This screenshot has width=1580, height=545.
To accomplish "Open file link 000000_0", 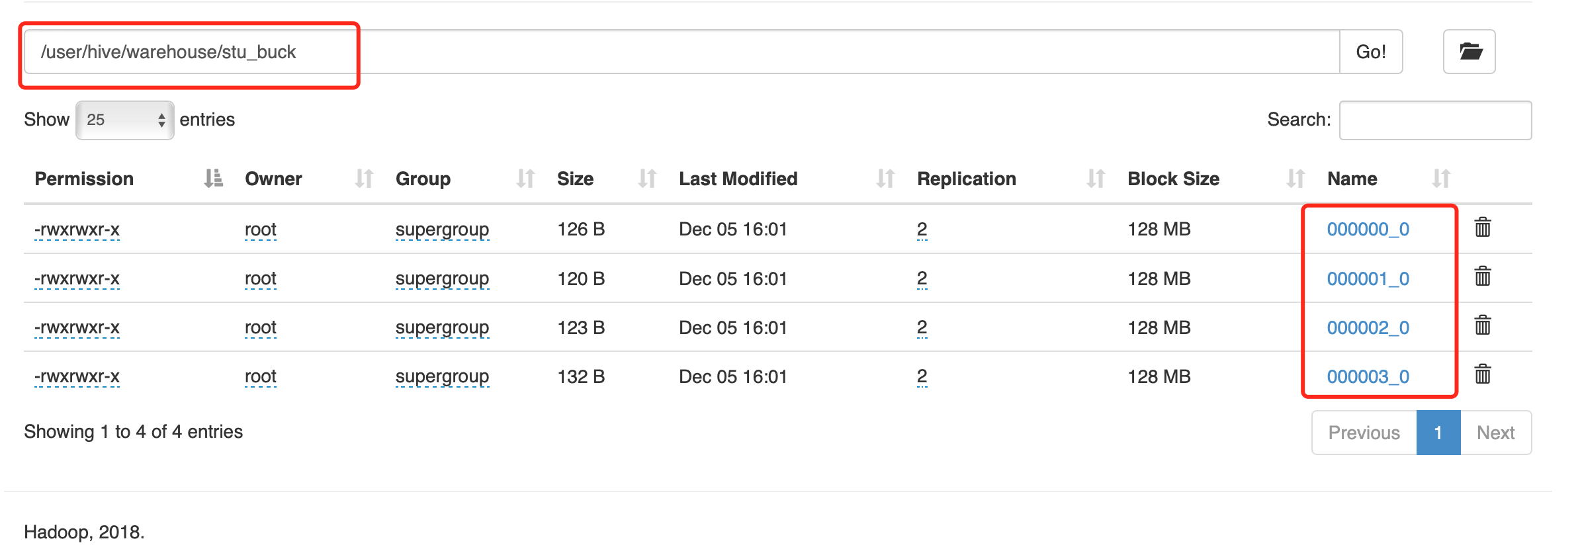I will (1368, 230).
